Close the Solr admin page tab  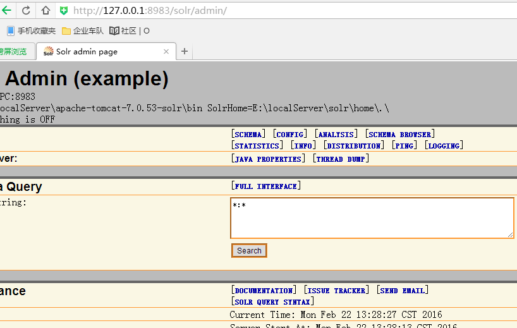pos(166,51)
